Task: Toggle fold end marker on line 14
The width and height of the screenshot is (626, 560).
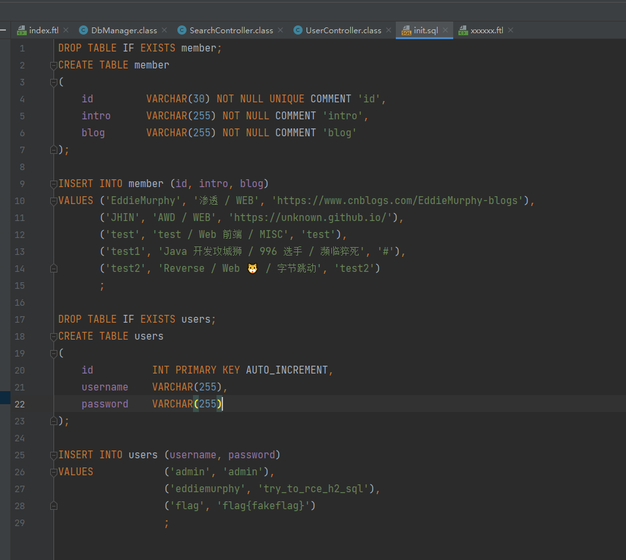Action: pos(53,269)
